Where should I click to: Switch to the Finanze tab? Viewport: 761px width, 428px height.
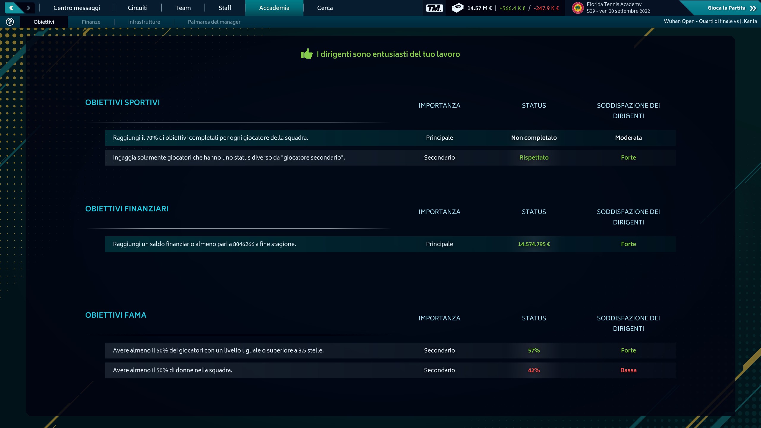91,22
